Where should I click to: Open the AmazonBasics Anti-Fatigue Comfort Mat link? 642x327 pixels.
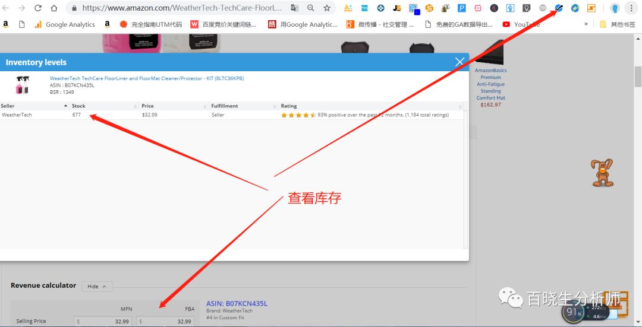(490, 84)
